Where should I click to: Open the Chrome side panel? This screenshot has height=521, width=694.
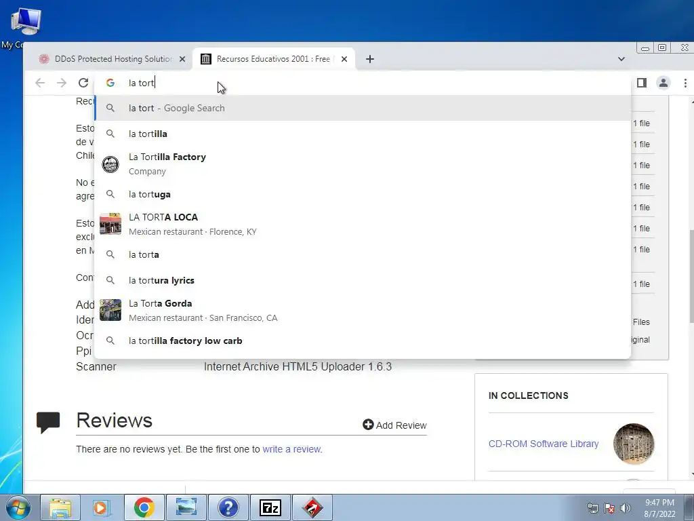pos(642,83)
